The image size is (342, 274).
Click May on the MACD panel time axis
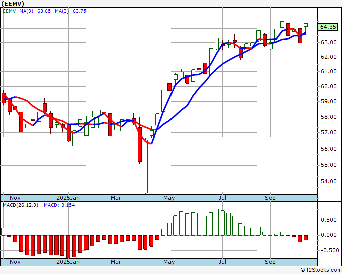[169, 262]
